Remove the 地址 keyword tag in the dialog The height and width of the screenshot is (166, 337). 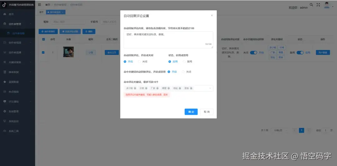pyautogui.click(x=180, y=88)
